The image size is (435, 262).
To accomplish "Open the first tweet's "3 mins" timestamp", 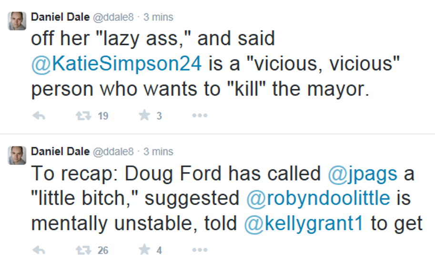I will click(x=158, y=18).
